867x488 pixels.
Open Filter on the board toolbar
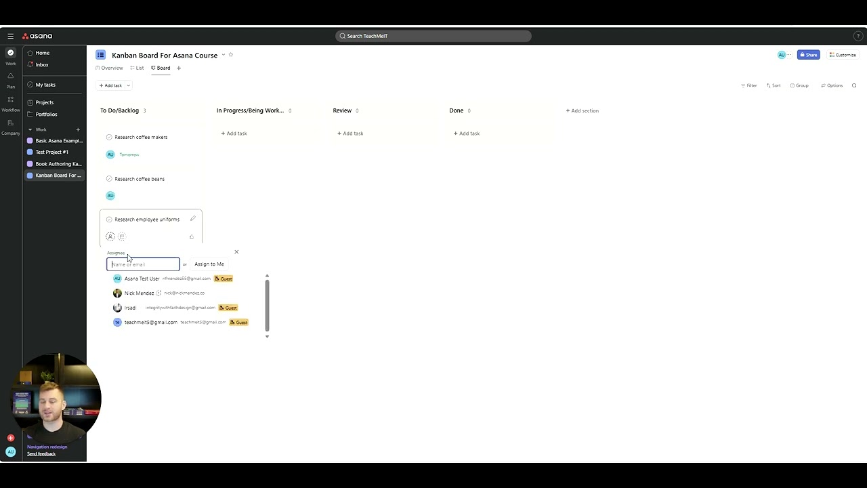[749, 85]
